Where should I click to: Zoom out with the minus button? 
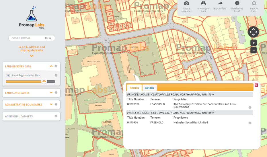pos(253,50)
